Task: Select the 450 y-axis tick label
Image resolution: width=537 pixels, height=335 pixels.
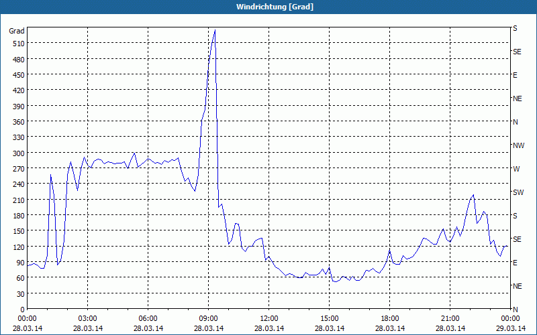Action: pyautogui.click(x=19, y=75)
